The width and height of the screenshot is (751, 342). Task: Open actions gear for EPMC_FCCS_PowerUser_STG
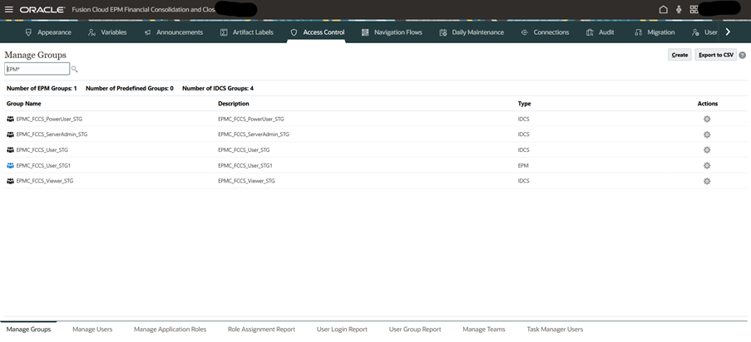pos(706,119)
